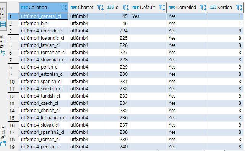Screen dimensions: 245x151
Task: Click the ABC type icon beside Collation
Action: (x=24, y=8)
